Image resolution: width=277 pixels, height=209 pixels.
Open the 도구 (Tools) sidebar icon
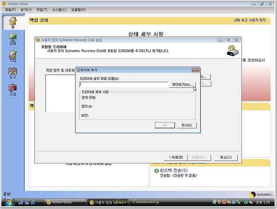click(13, 73)
